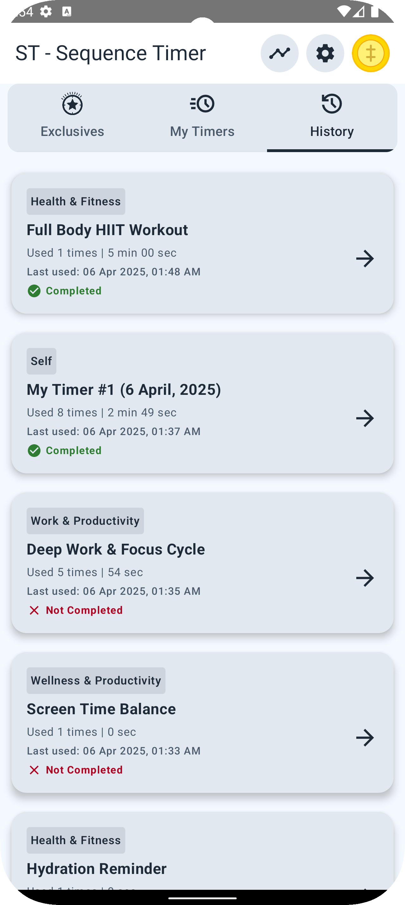Tap the Wellness & Productivity category tag
Viewport: 405px width, 905px height.
(96, 681)
